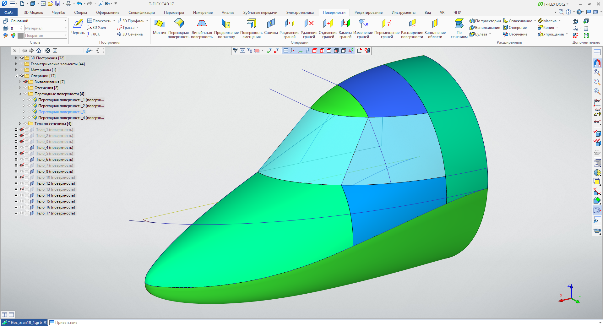Select the workplane filter in view toolbar

[286, 51]
